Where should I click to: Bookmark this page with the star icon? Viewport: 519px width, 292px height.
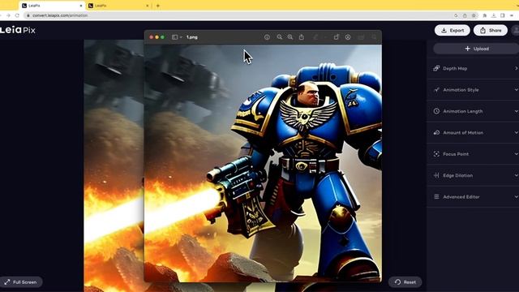tap(474, 15)
